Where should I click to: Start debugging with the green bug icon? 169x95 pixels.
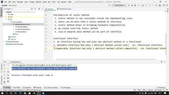(132, 5)
